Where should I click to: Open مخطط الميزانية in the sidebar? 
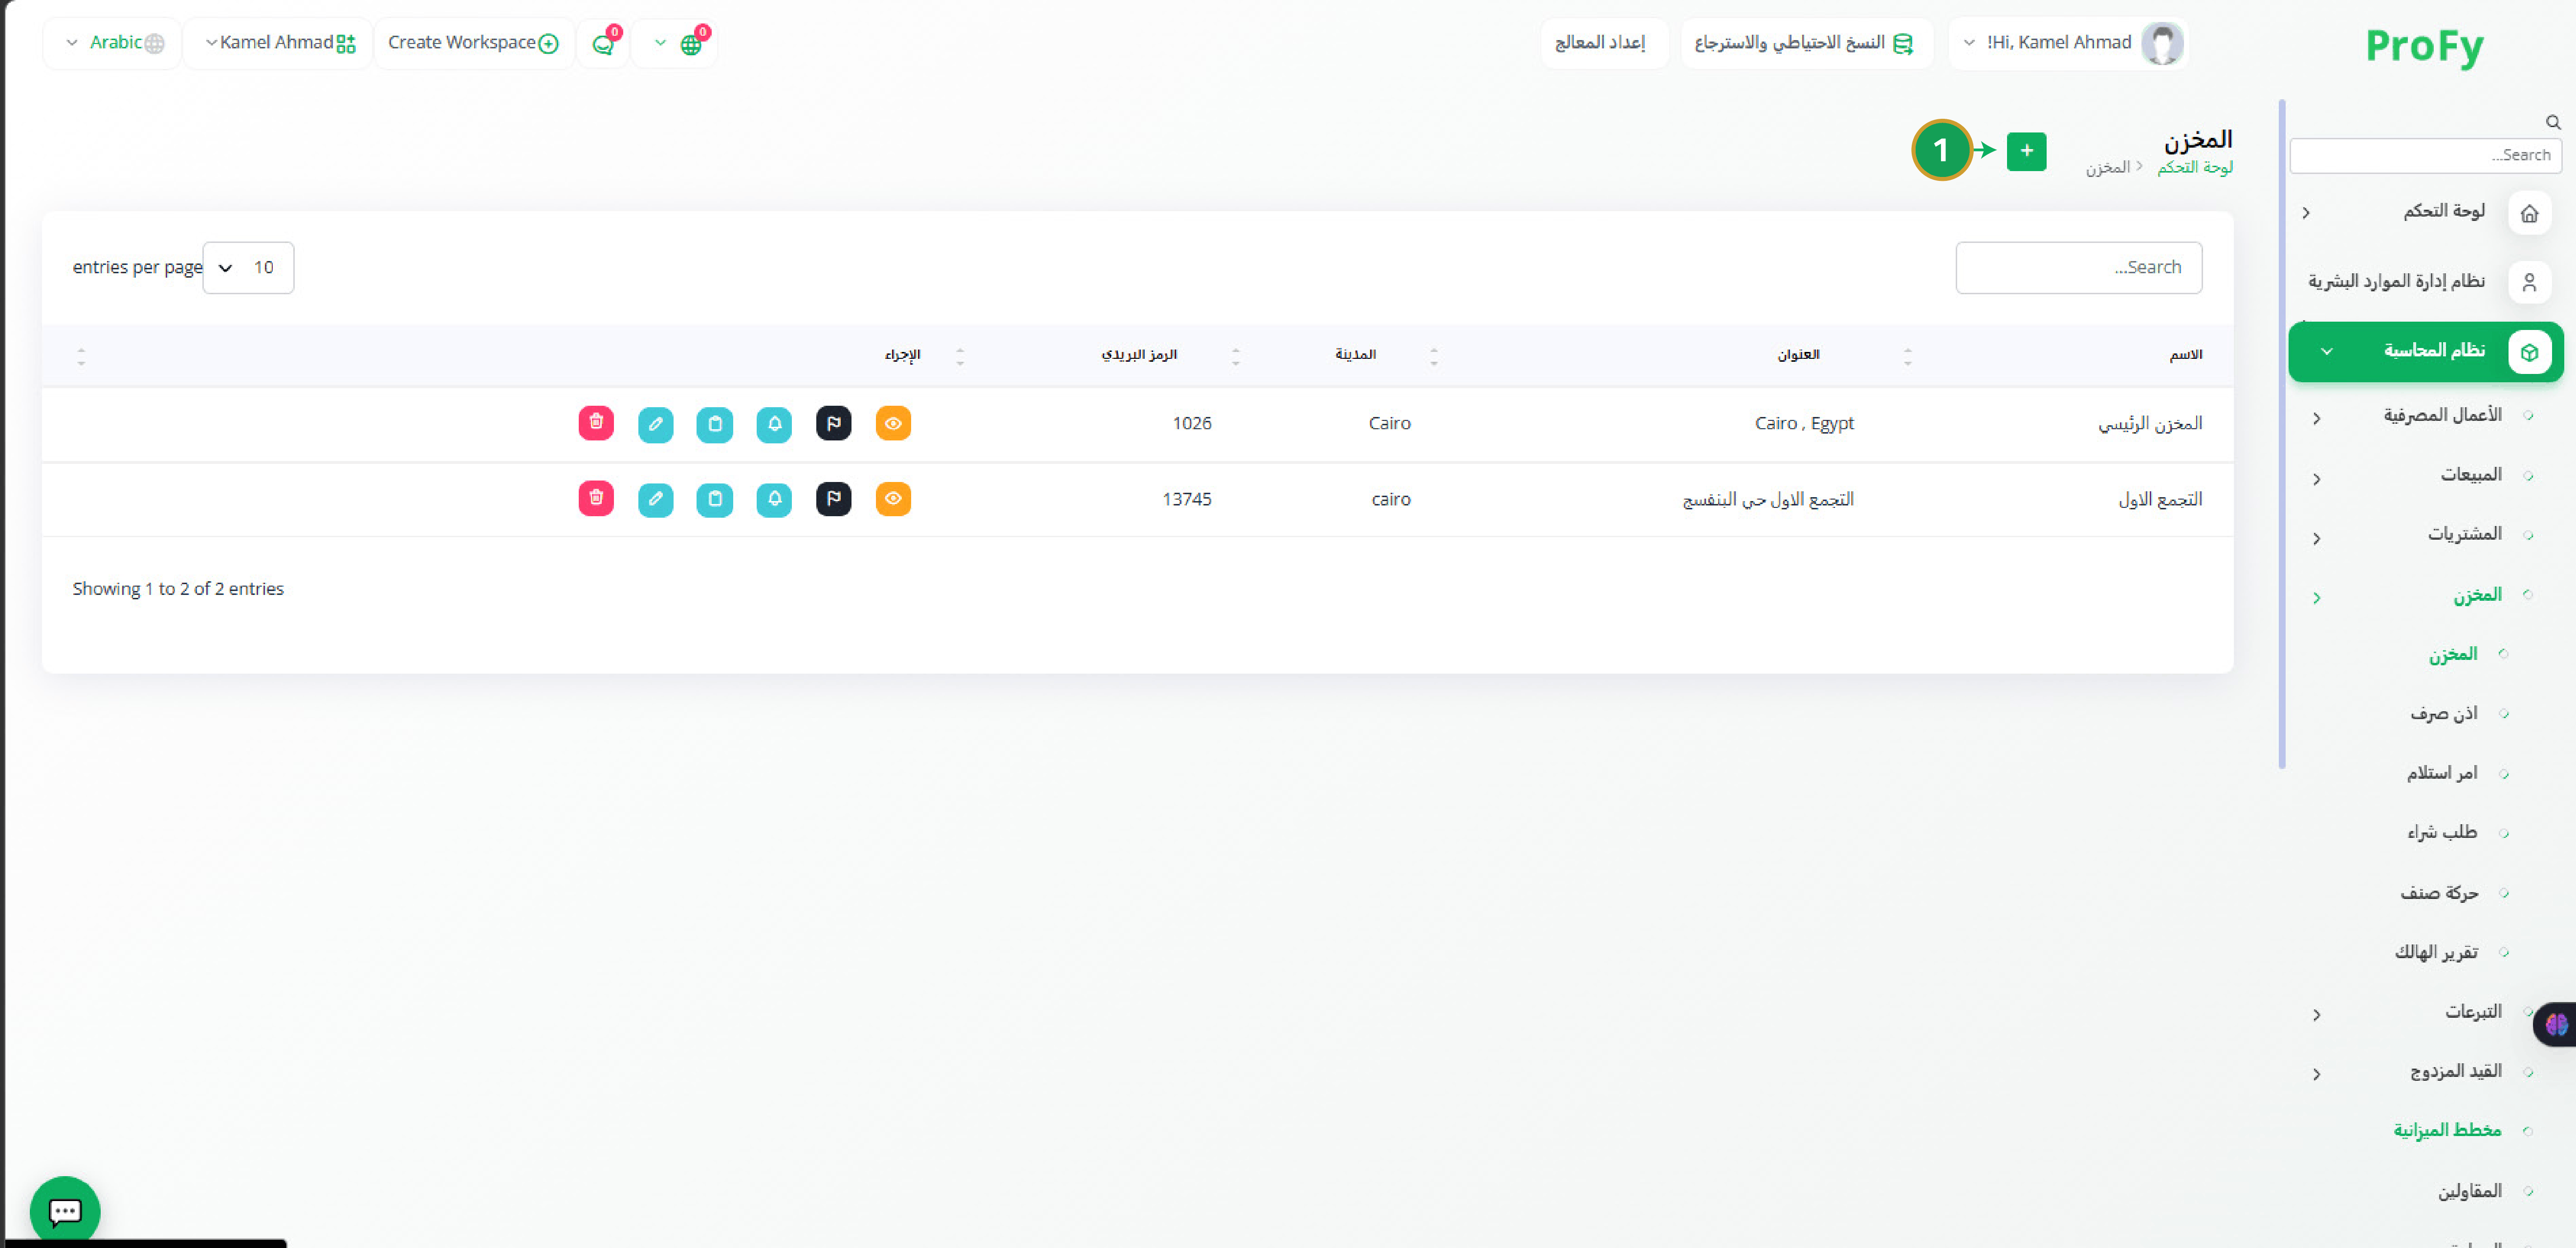pos(2447,1130)
